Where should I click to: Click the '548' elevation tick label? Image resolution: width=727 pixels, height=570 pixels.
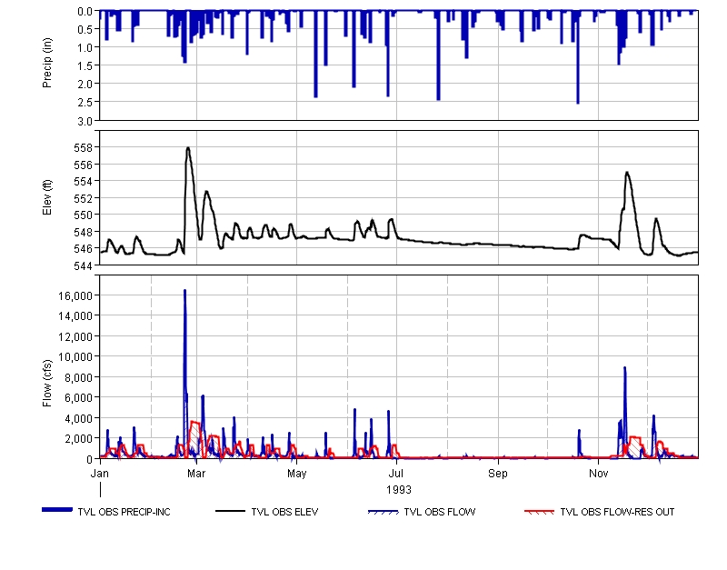pyautogui.click(x=84, y=232)
